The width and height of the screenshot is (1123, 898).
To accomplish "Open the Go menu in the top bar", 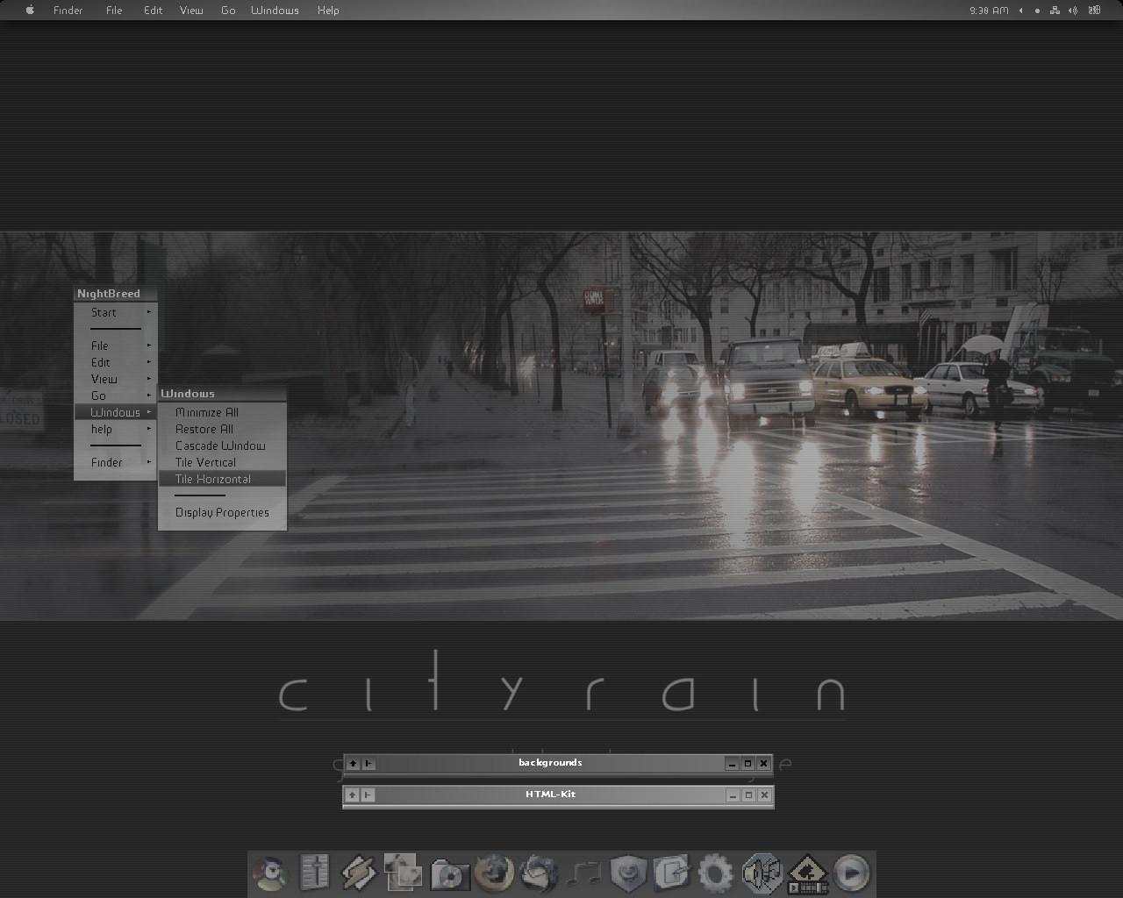I will (x=228, y=11).
